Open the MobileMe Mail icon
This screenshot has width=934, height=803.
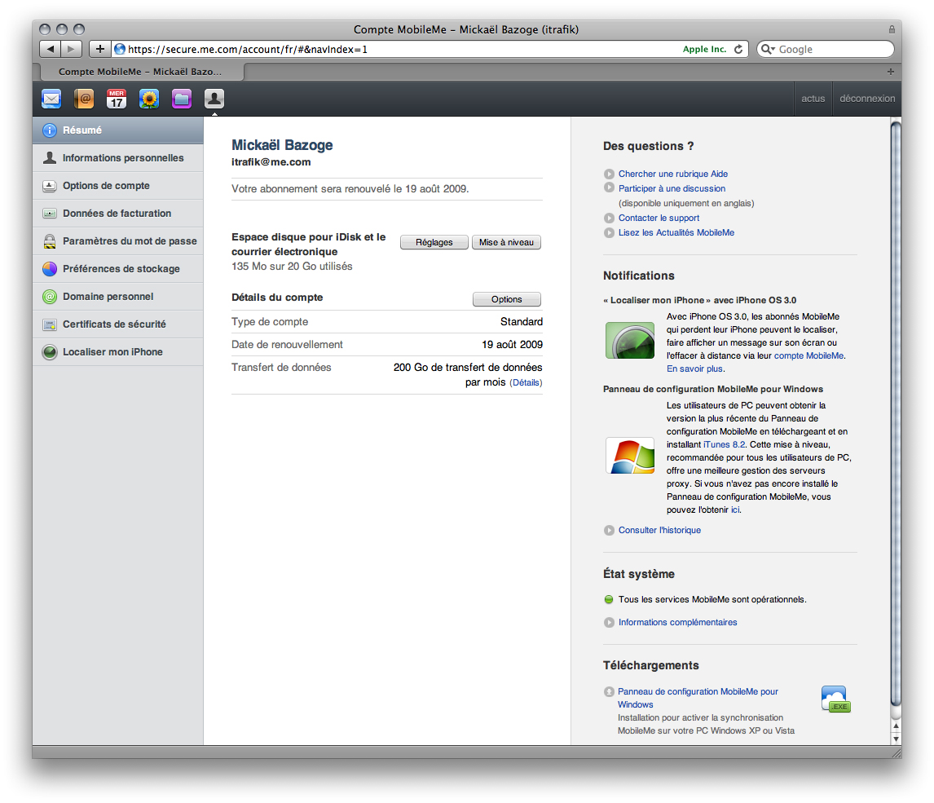tap(51, 99)
